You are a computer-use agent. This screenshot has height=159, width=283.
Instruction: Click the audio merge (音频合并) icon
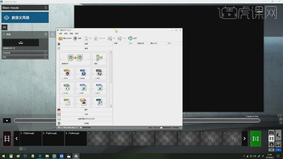pos(75,59)
